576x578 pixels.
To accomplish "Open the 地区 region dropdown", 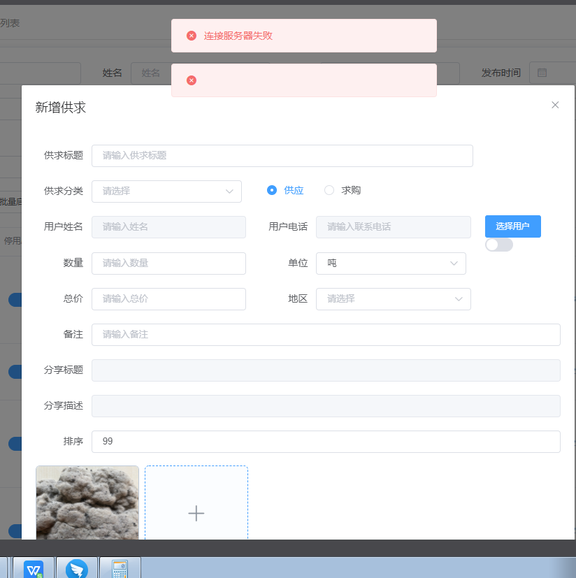I will point(393,299).
